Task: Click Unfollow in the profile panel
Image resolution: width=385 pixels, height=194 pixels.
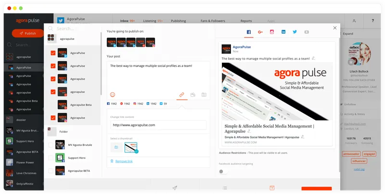Action: [350, 104]
